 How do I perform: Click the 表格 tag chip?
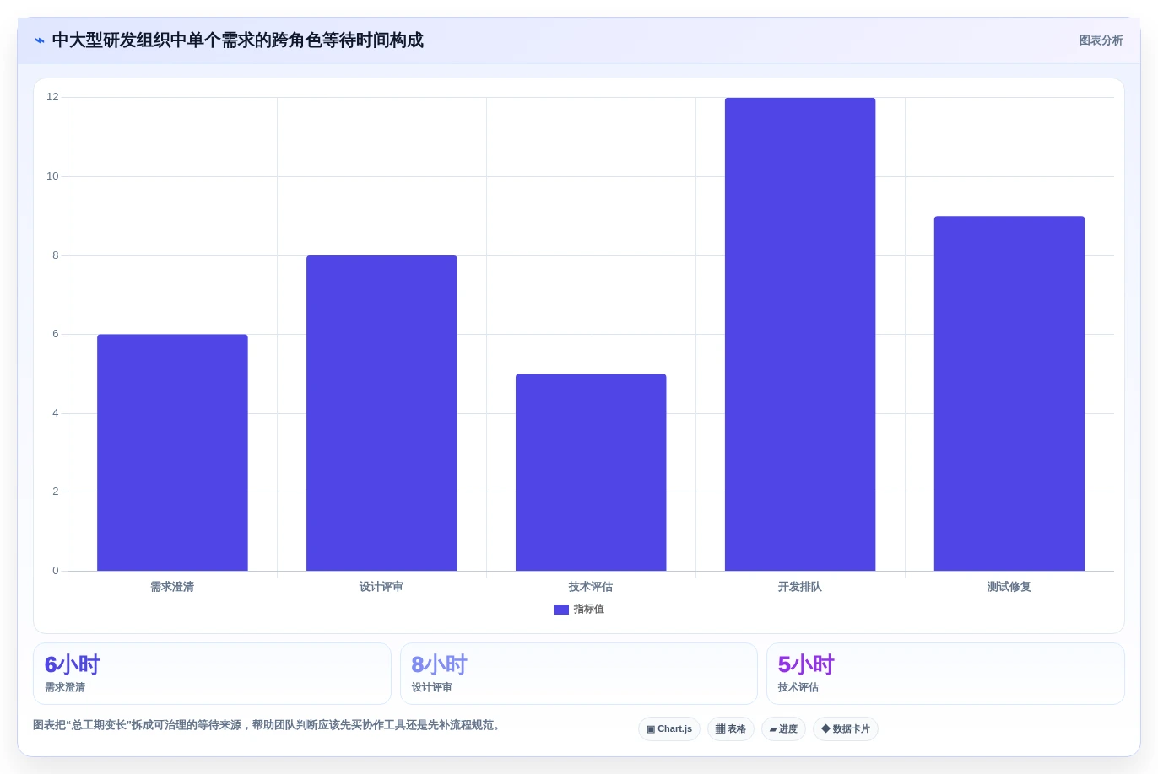(x=731, y=729)
